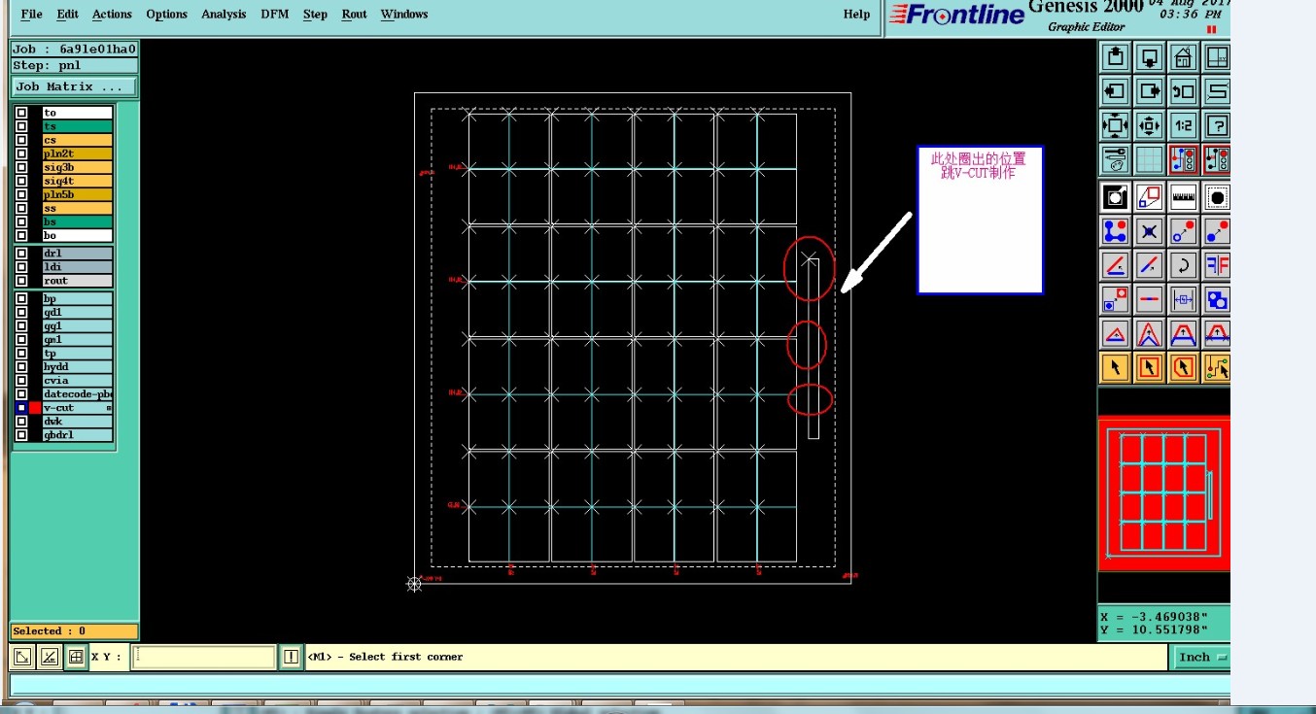The image size is (1316, 714).
Task: Click the previous zoom return-arrow icon
Action: pos(1183,91)
